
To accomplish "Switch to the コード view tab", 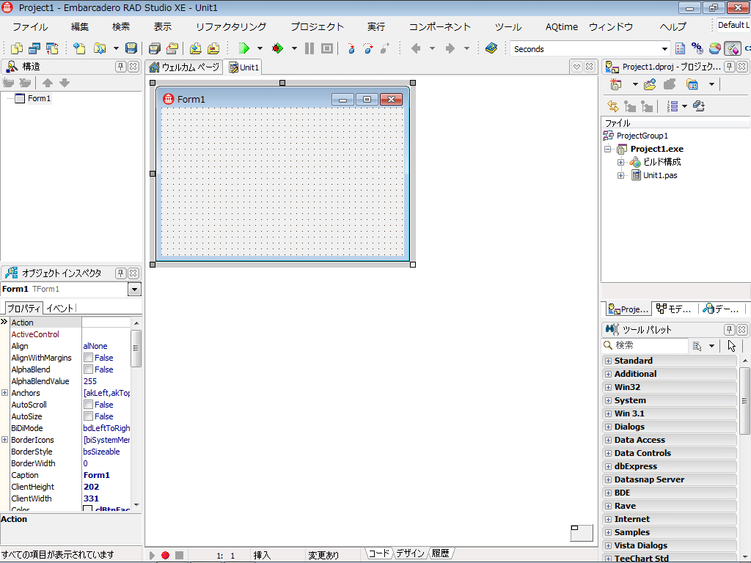I will click(x=379, y=553).
